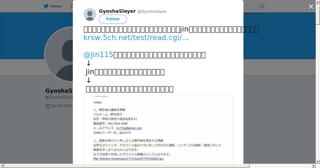Click the calendar icon beside Joined date
The height and width of the screenshot is (168, 320).
(48, 106)
